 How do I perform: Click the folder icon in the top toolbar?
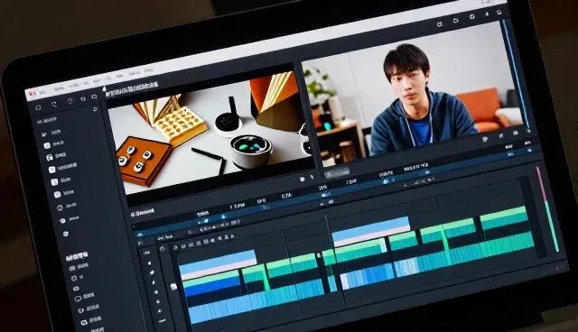[455, 21]
